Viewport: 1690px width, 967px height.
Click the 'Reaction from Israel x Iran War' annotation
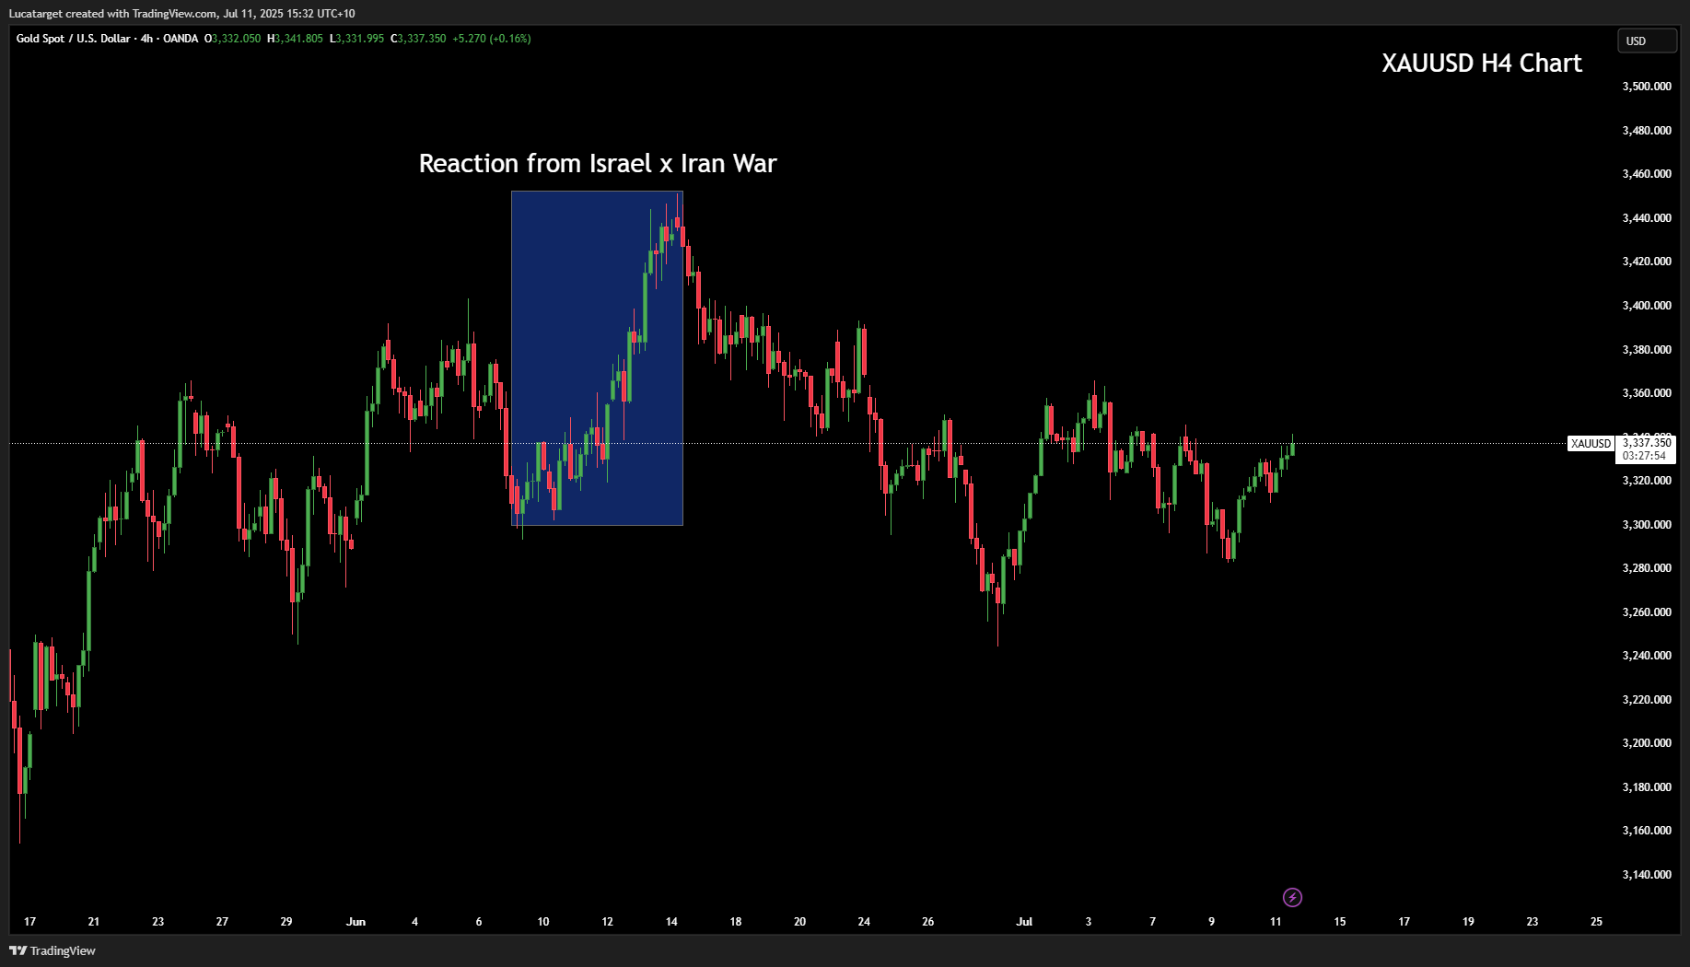[597, 164]
